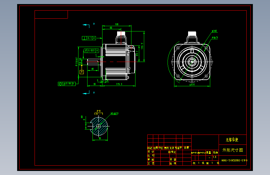Select the MS6G-130CS25B2 drawing number
This screenshot has width=270, height=175.
[x=234, y=160]
